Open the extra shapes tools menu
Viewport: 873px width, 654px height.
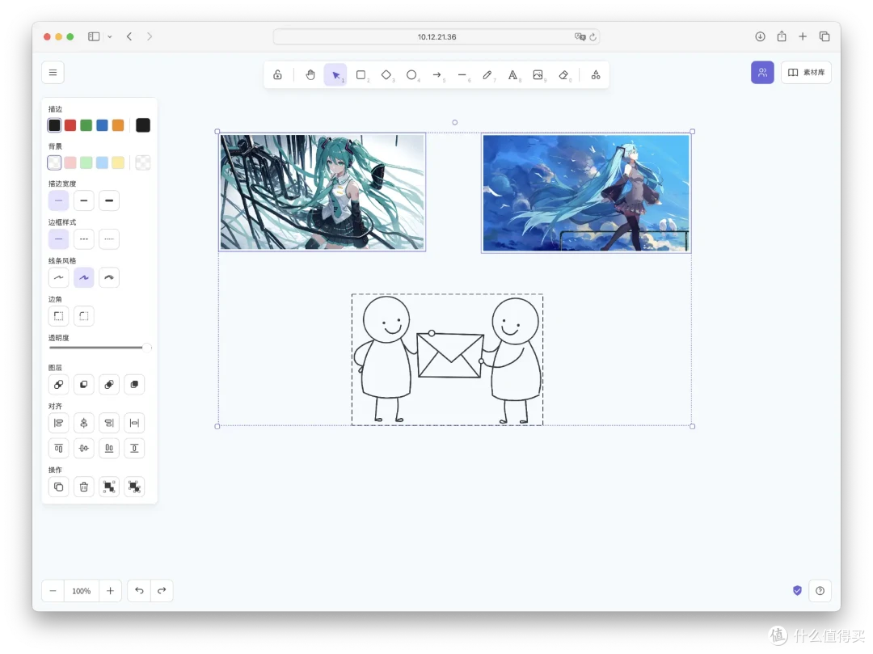pyautogui.click(x=596, y=75)
